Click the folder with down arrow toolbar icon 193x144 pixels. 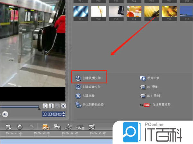(x=8, y=127)
